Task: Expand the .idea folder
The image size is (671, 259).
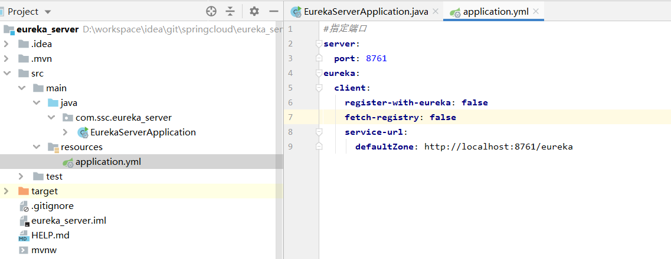Action: coord(6,44)
